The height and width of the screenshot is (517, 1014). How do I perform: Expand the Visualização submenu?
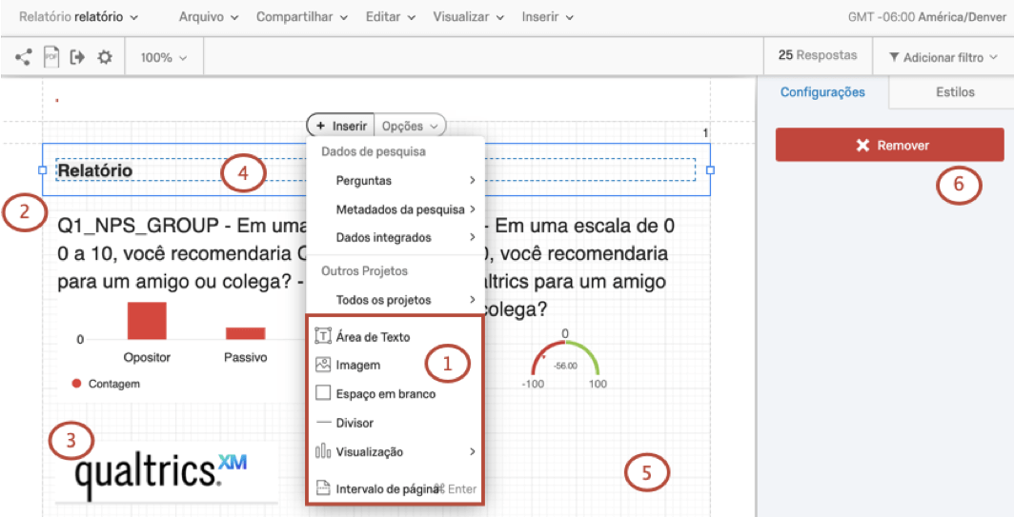[395, 451]
